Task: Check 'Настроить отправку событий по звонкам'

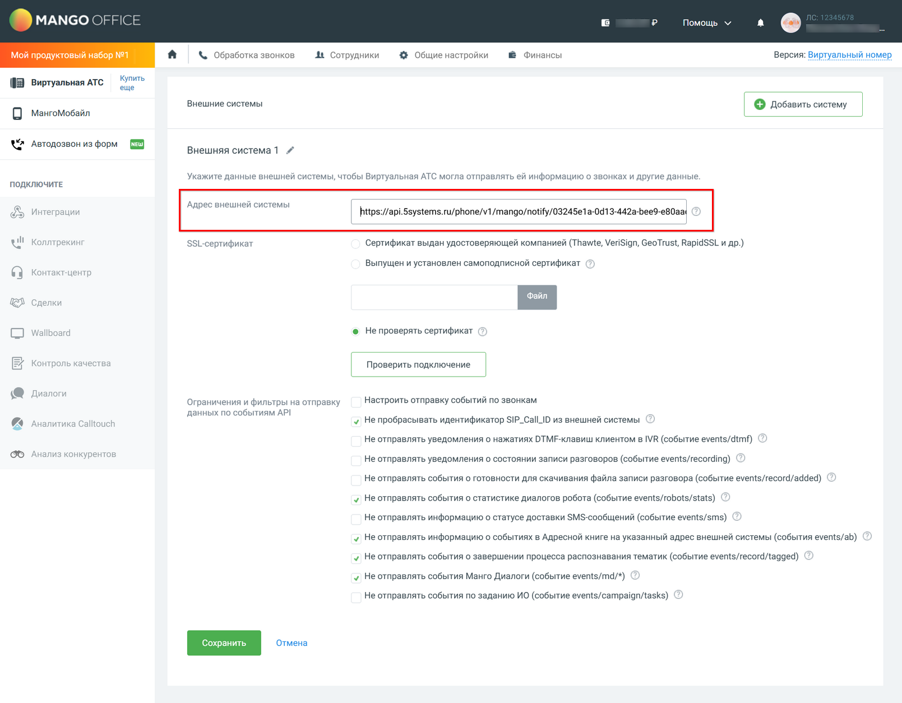Action: pos(356,401)
